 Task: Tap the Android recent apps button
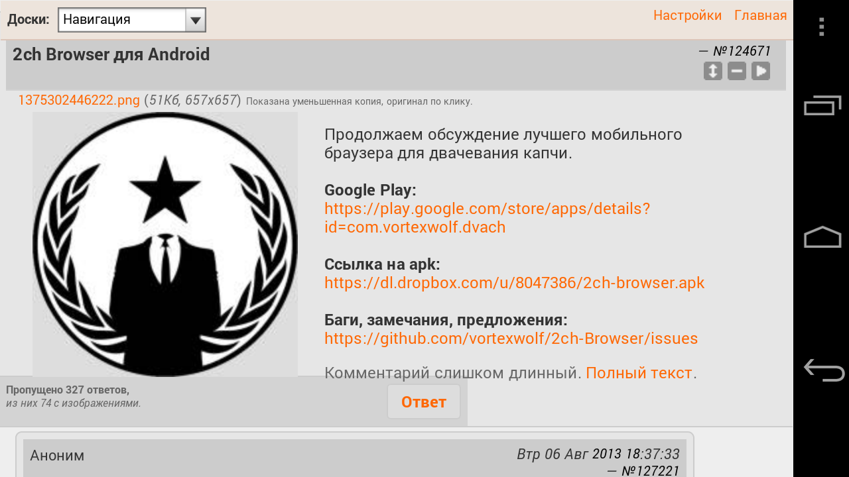tap(822, 105)
